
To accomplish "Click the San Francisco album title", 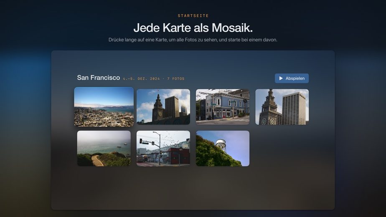I will tap(99, 78).
